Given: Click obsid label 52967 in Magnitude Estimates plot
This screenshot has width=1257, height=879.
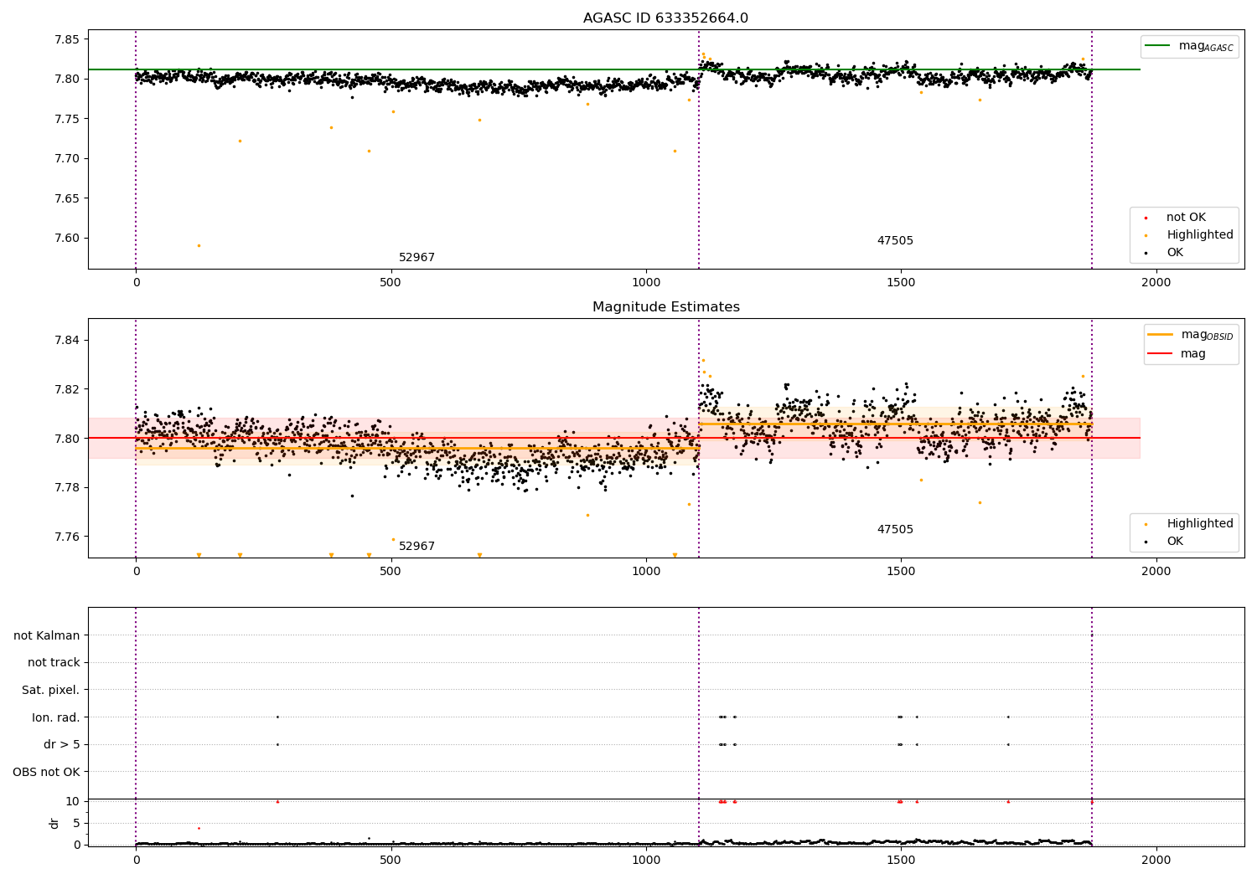Looking at the screenshot, I should point(416,547).
